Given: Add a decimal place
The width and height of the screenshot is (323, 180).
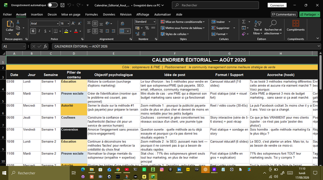Looking at the screenshot, I should point(137,34).
